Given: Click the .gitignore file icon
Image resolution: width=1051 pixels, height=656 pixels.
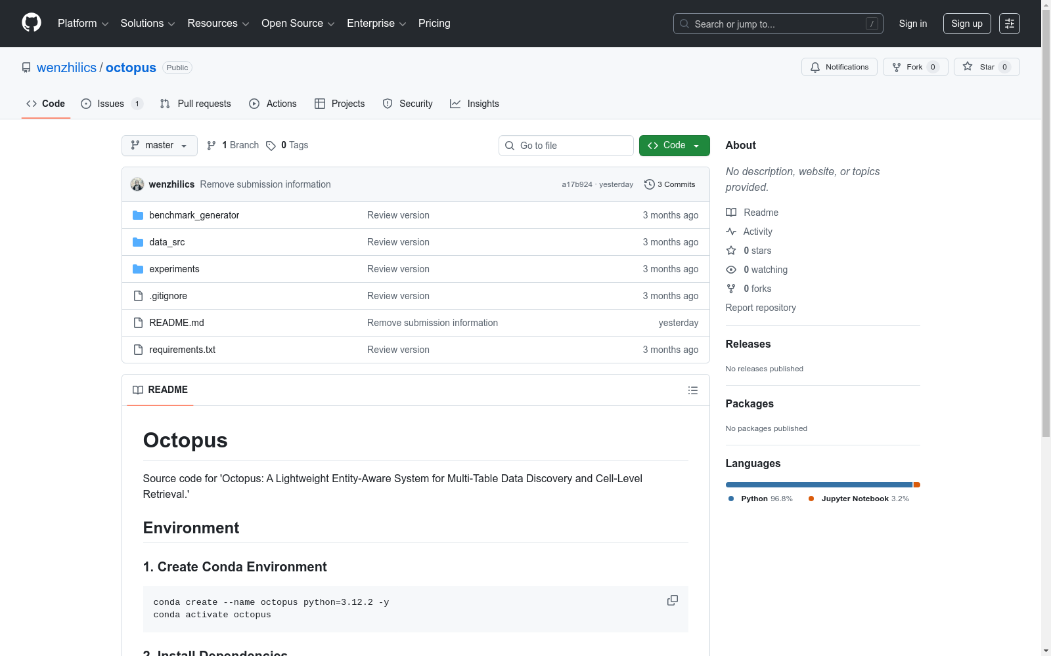Looking at the screenshot, I should tap(138, 296).
